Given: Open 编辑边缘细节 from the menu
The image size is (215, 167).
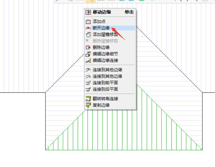Looking at the screenshot, I should [x=110, y=54].
